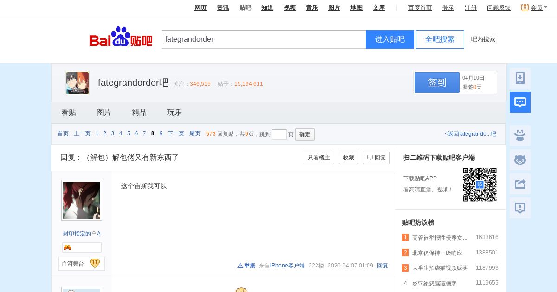Go to page 9 of the thread
This screenshot has width=557, height=292.
coord(161,133)
